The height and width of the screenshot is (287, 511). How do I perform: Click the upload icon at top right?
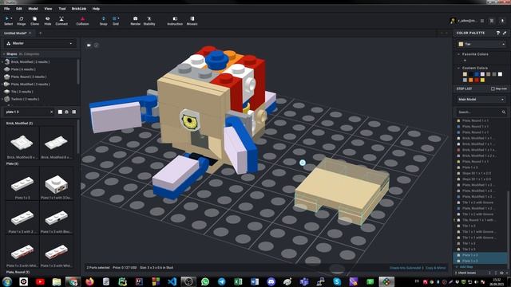pos(502,21)
